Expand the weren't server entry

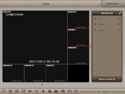point(95,30)
